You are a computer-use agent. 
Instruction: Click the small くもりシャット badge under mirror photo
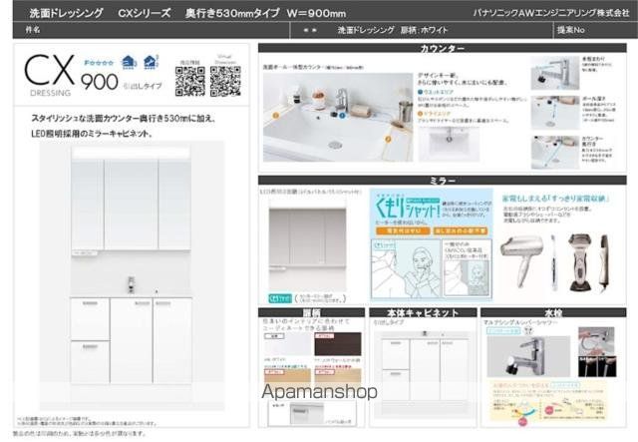tap(280, 298)
